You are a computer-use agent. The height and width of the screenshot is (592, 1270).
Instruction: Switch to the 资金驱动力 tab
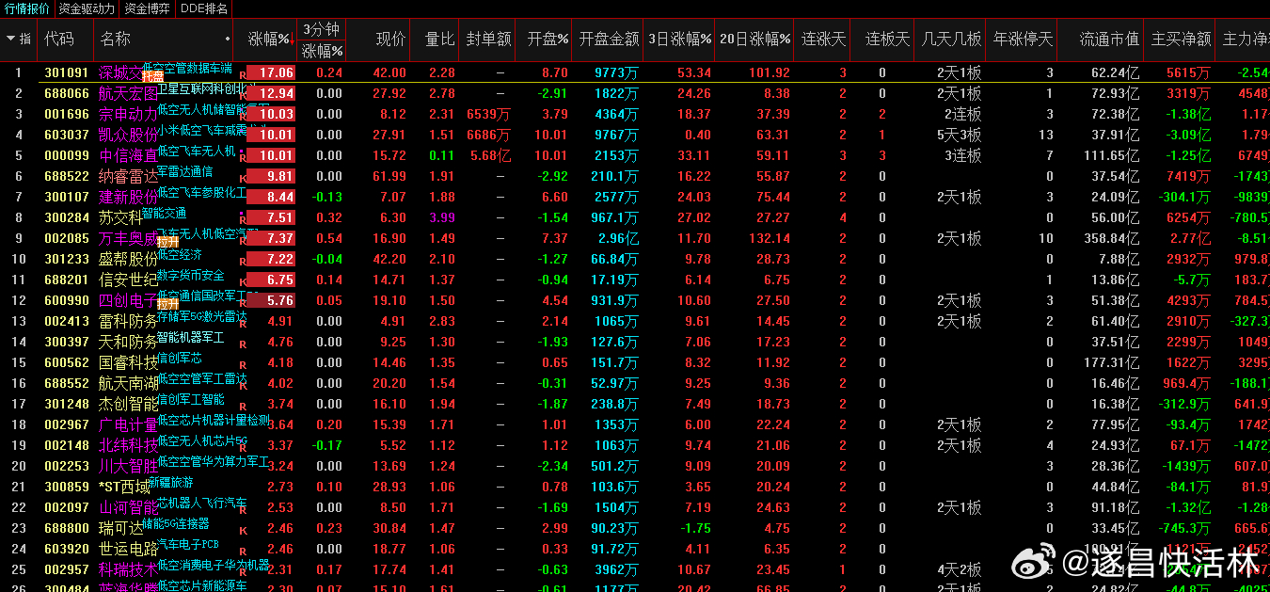(x=87, y=8)
